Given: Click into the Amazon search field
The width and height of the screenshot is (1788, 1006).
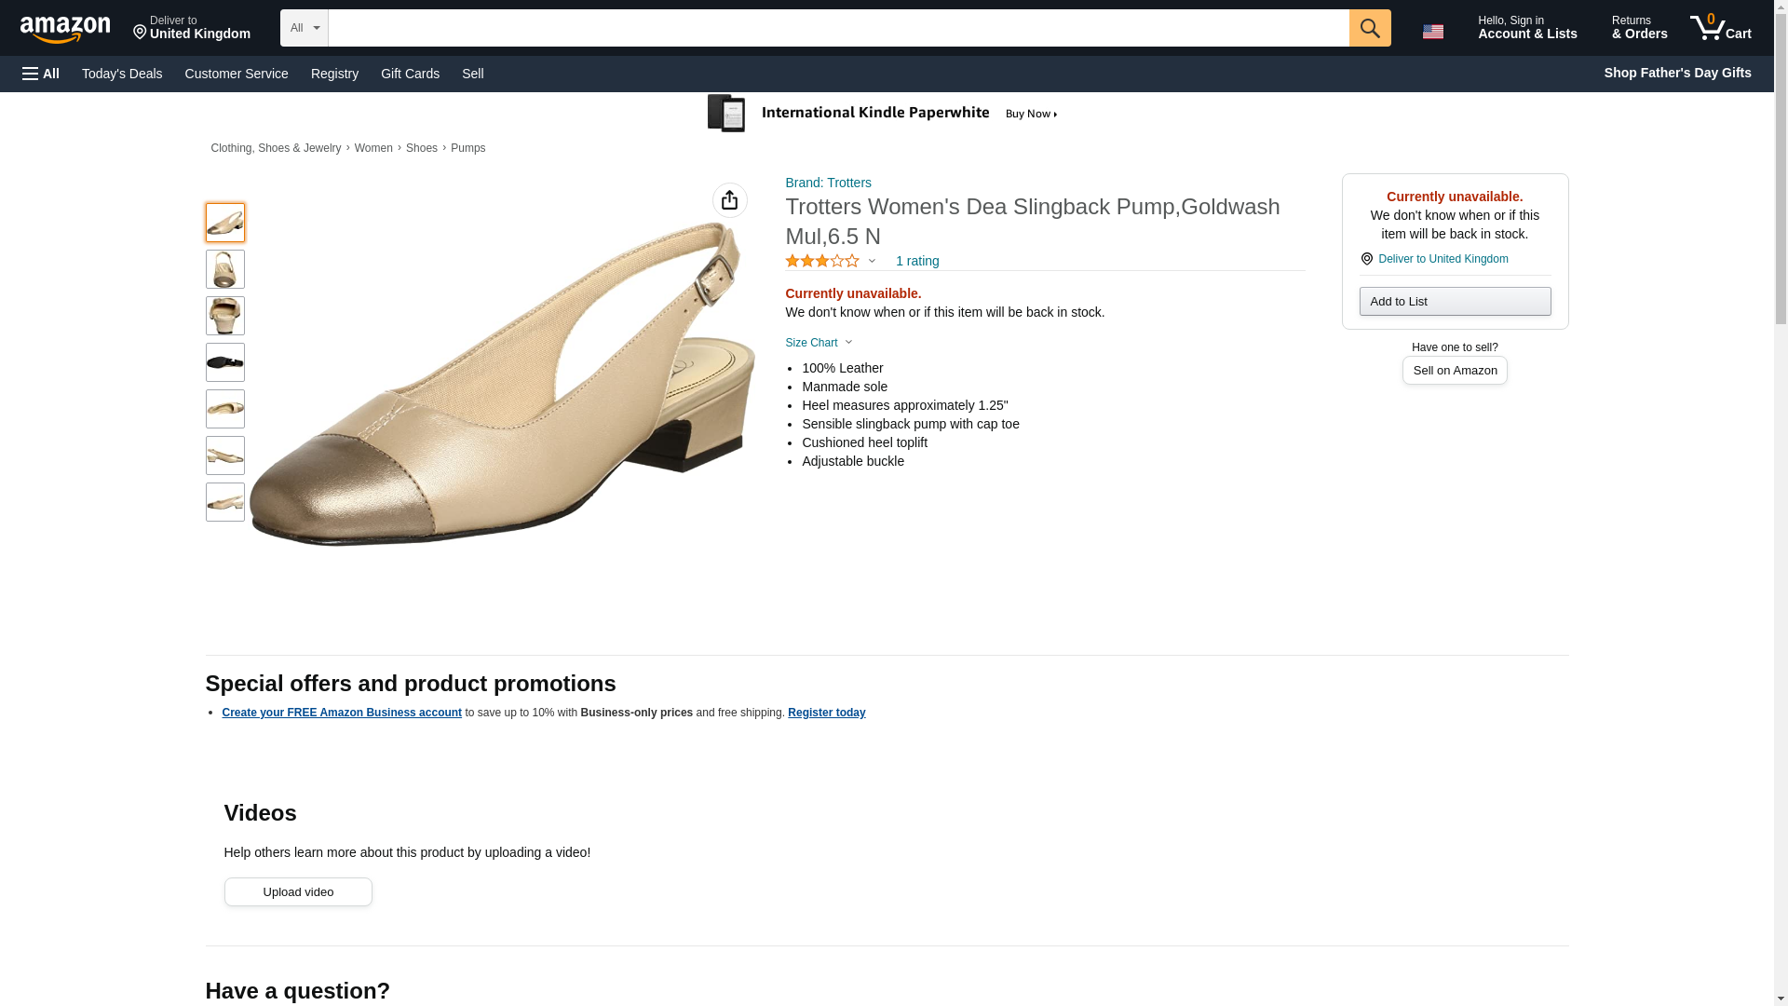Looking at the screenshot, I should (x=838, y=28).
